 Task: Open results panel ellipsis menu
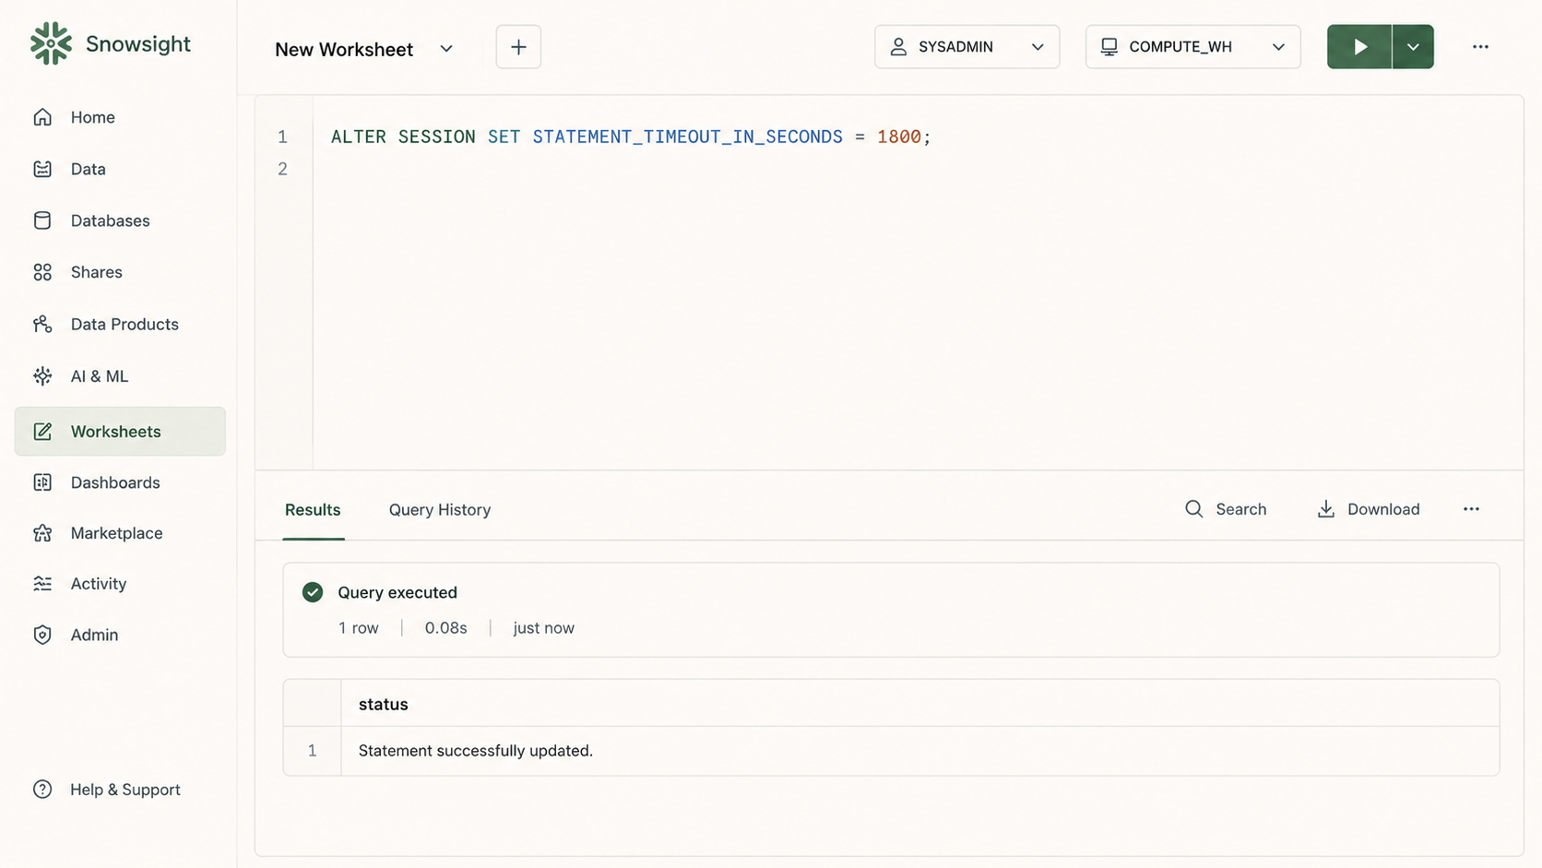1471,509
